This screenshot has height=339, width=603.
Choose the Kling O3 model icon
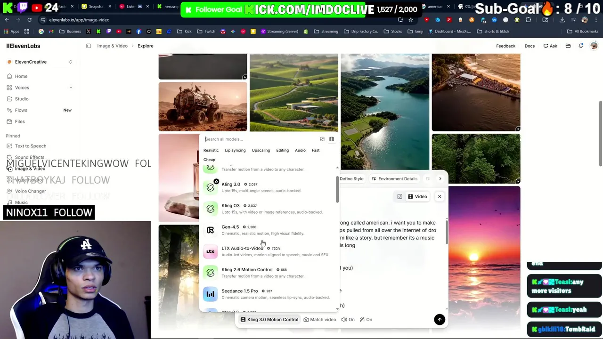tap(211, 209)
